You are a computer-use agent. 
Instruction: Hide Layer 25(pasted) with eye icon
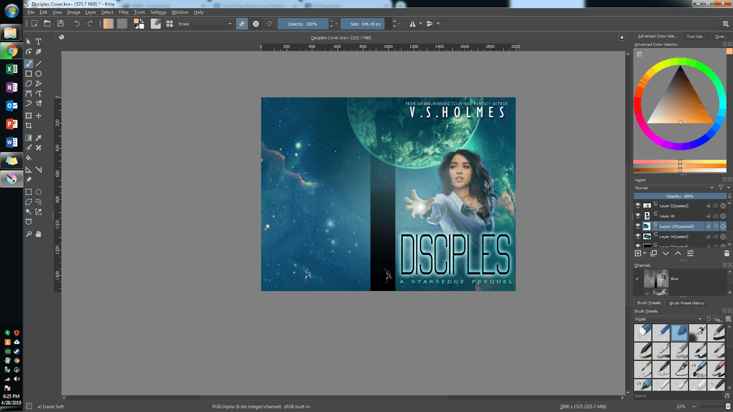[638, 226]
